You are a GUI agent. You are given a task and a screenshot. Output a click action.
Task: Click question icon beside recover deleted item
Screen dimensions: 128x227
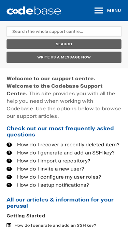pyautogui.click(x=9, y=145)
